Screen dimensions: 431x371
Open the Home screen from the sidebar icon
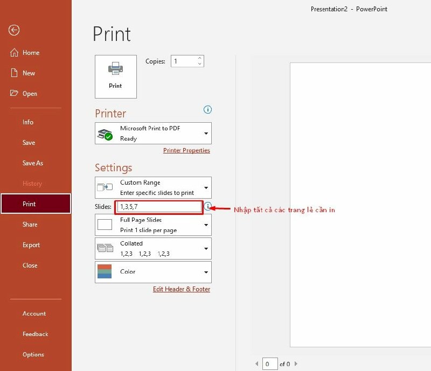click(x=15, y=52)
